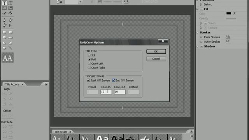Screen dimensions: 249x140
Task: Open the font dropdown arrow in toolbar
Action: click(81, 2)
